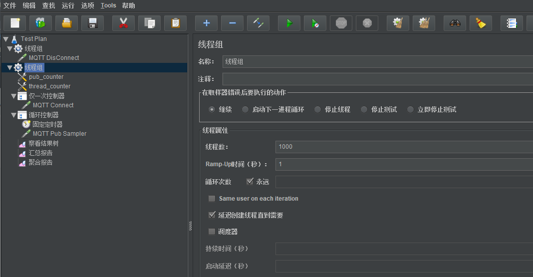Enable the 调度器 checkbox
Viewport: 533px width, 277px height.
click(212, 232)
